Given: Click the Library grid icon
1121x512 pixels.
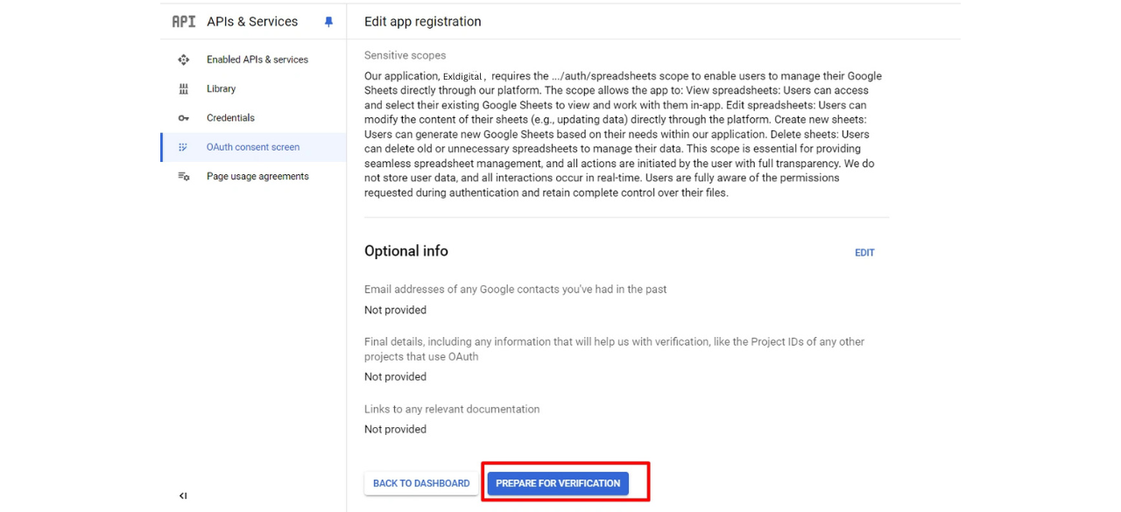Looking at the screenshot, I should tap(184, 88).
